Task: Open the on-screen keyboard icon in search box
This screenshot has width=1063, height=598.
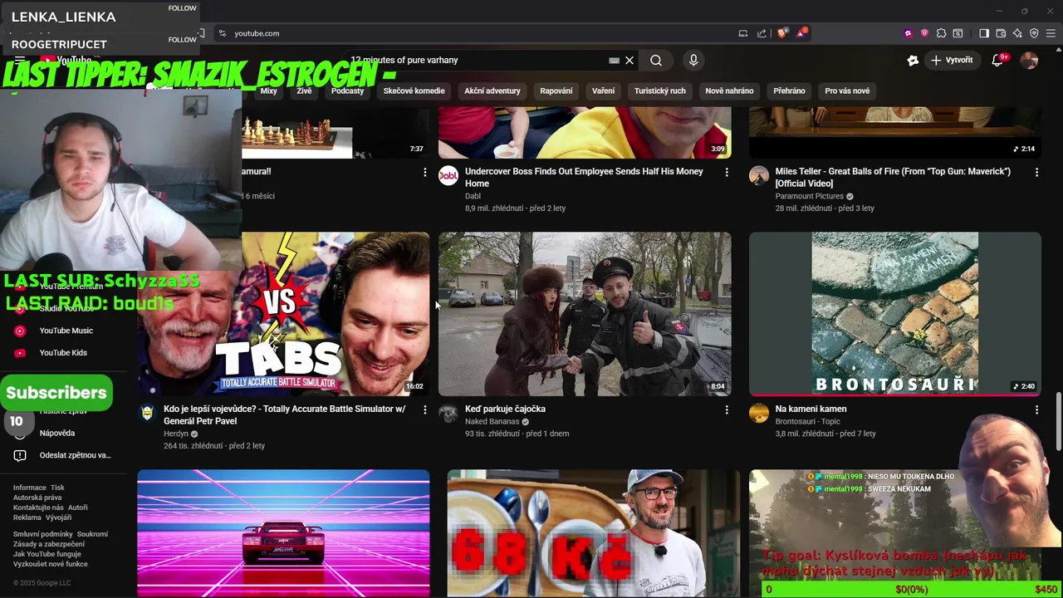Action: pos(614,60)
